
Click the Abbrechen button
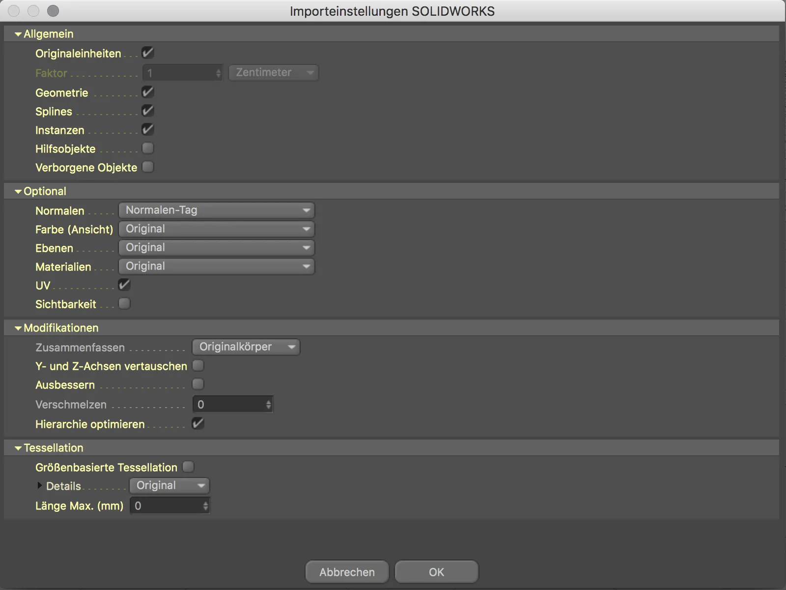coord(347,572)
